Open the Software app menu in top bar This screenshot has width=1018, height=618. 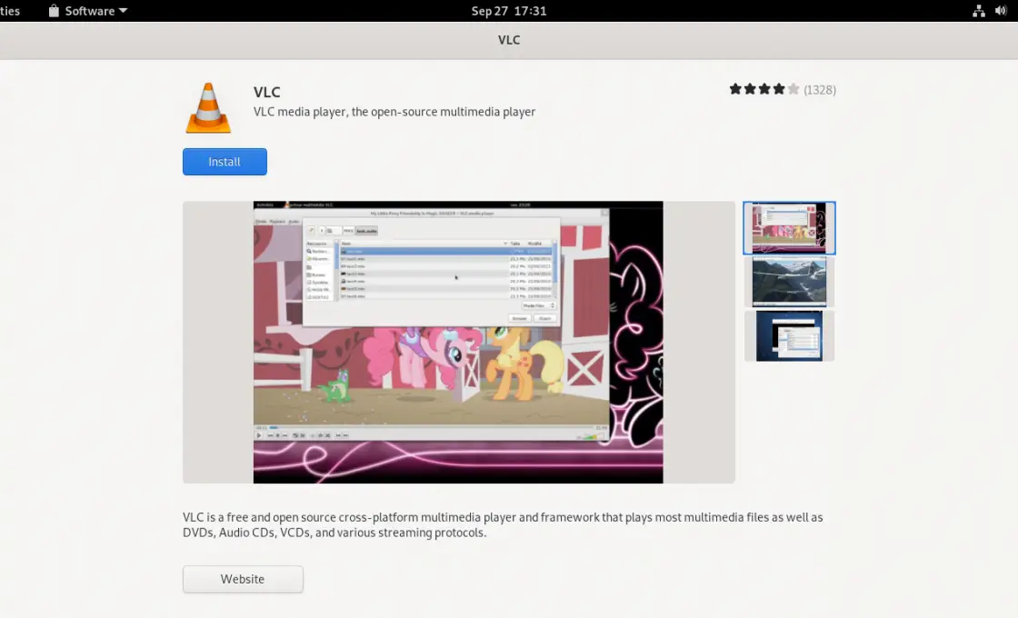click(x=87, y=11)
